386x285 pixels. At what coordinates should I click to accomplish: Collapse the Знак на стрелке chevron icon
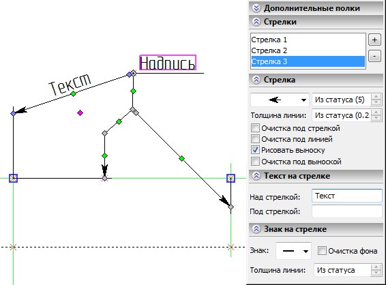click(256, 229)
